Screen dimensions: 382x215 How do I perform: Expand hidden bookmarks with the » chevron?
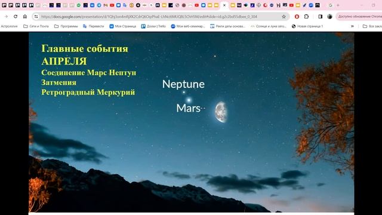352,26
